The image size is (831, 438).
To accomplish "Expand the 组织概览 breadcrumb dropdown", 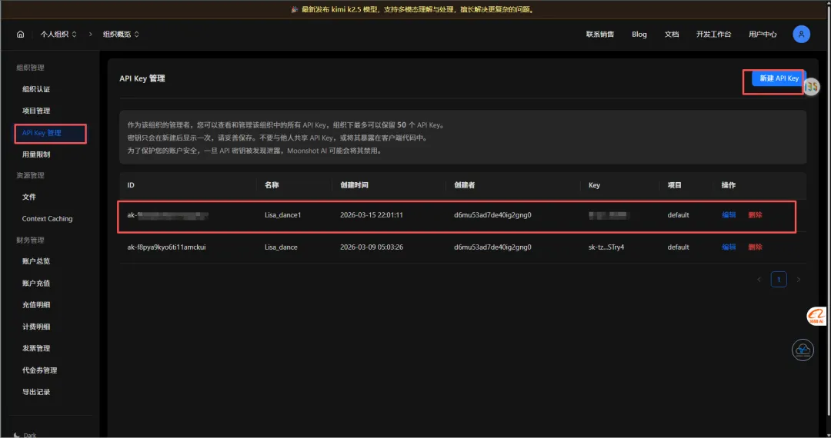I will click(121, 35).
